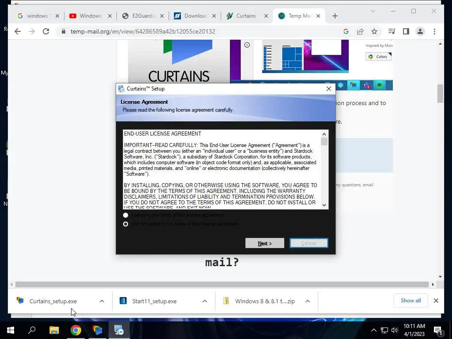Viewport: 452px width, 339px height.
Task: Open File Explorer from the taskbar
Action: [x=54, y=330]
